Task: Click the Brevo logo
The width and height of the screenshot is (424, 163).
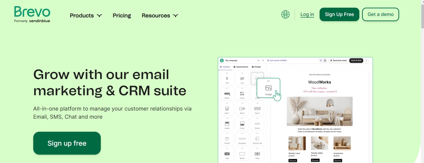Action: click(x=32, y=15)
